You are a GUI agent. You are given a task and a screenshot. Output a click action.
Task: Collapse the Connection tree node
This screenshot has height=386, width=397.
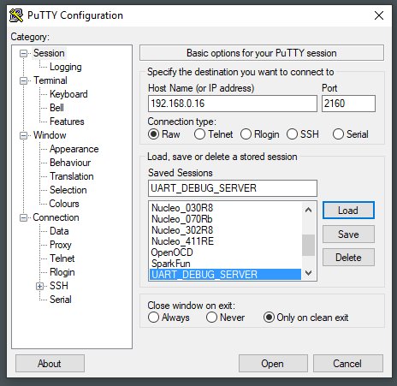point(23,218)
